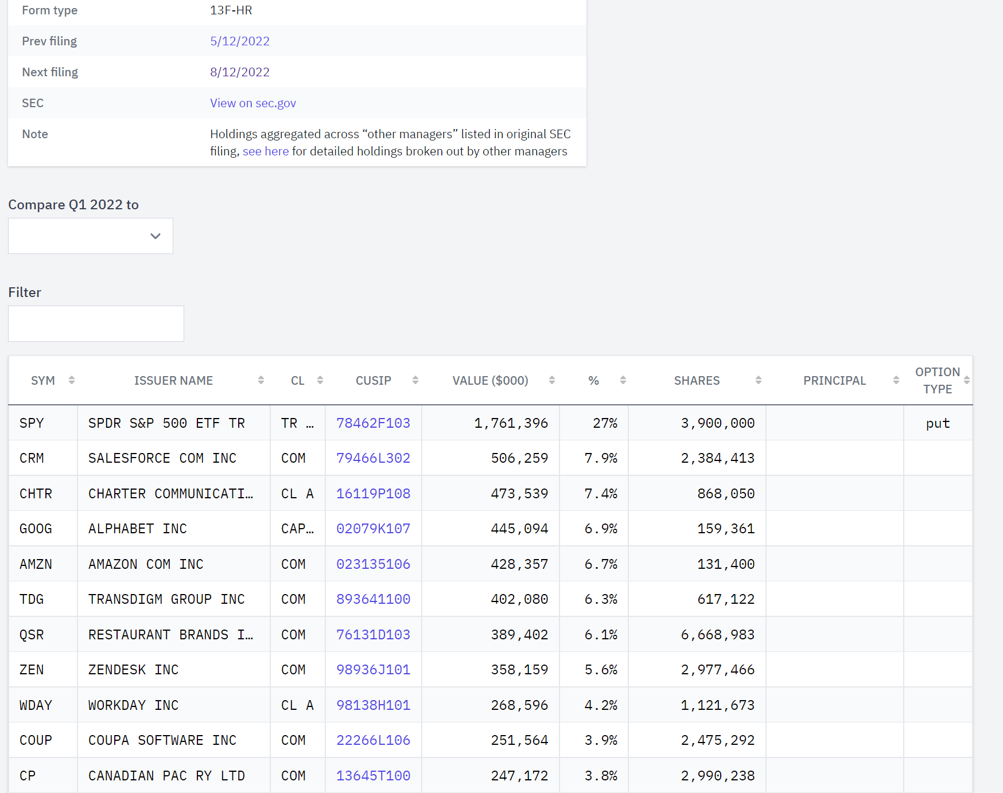Image resolution: width=1003 pixels, height=793 pixels.
Task: Open CUSIP 76131D103 link
Action: point(374,635)
